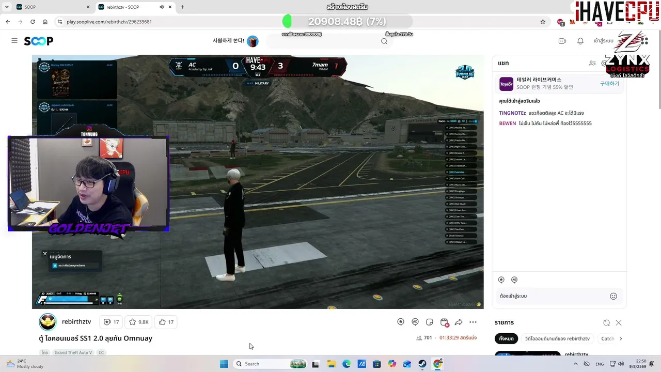Image resolution: width=661 pixels, height=372 pixels.
Task: Open the volume control in system tray
Action: (x=621, y=364)
